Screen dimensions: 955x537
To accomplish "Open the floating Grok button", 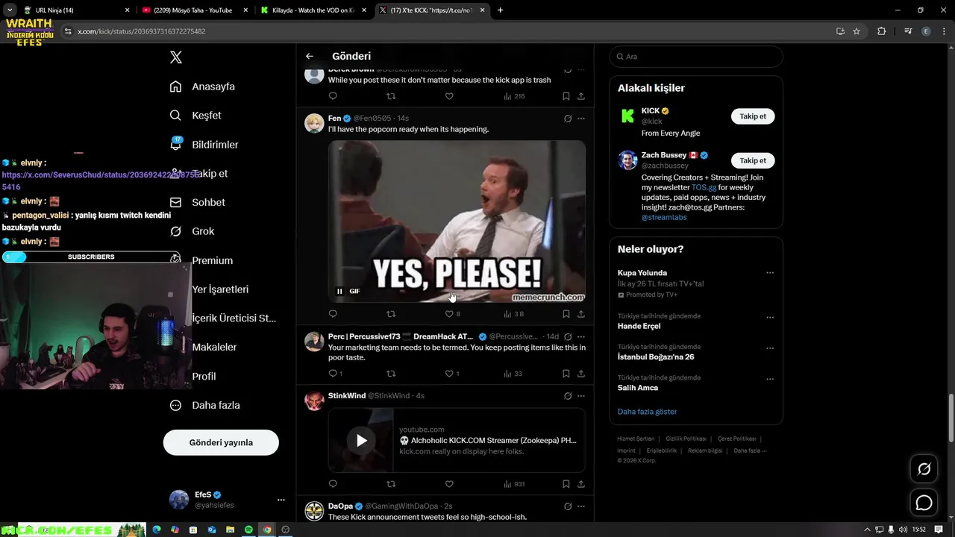I will tap(924, 469).
